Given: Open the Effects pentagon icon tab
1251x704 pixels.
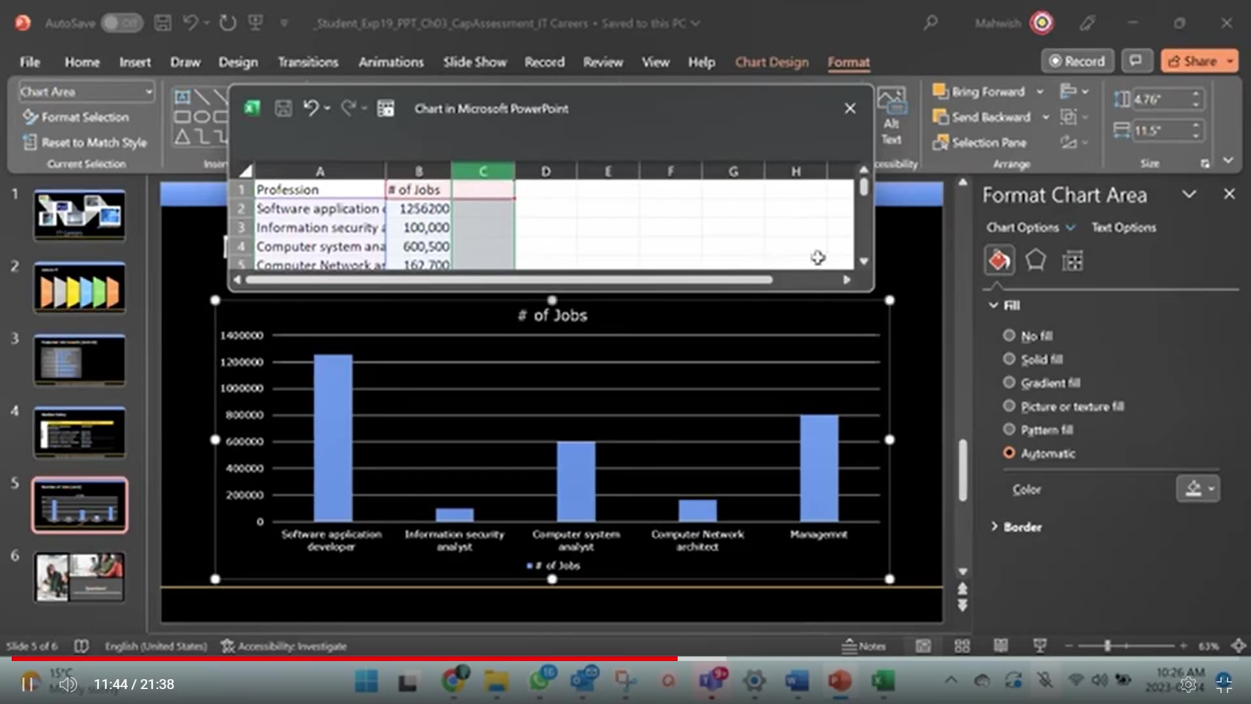Looking at the screenshot, I should (x=1035, y=261).
